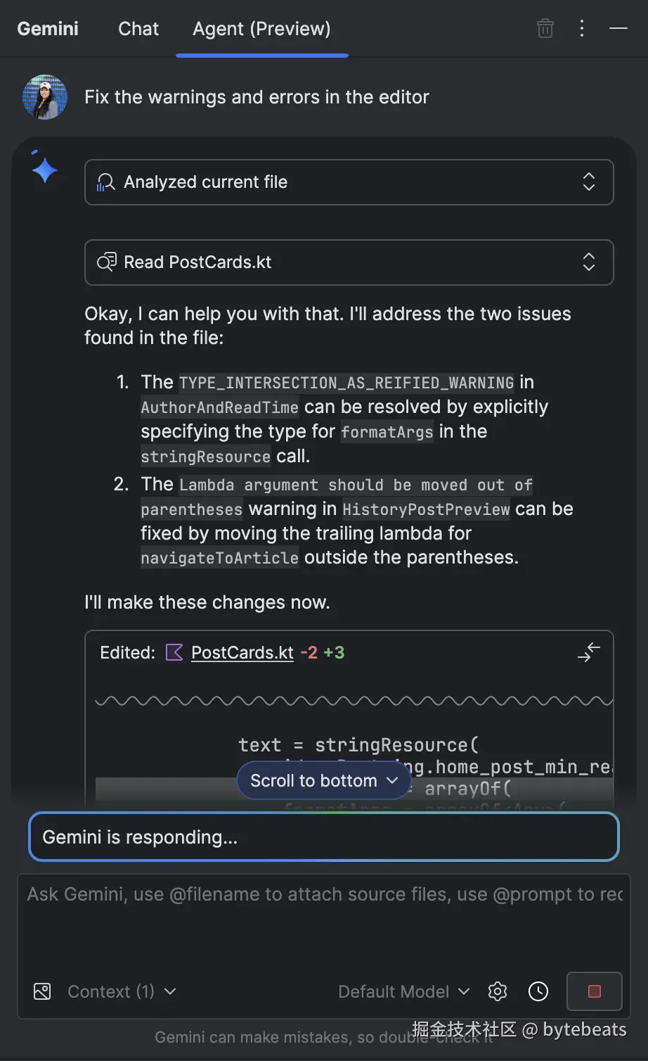648x1061 pixels.
Task: Expand the Analyzed current file section
Action: pyautogui.click(x=349, y=182)
